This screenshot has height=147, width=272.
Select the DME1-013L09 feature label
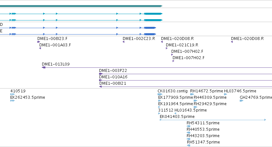click(x=56, y=64)
